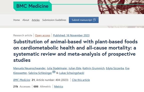The image size is (144, 92).
Task: Open Submission Guidelines from the navigation bar
Action: (x=54, y=20)
